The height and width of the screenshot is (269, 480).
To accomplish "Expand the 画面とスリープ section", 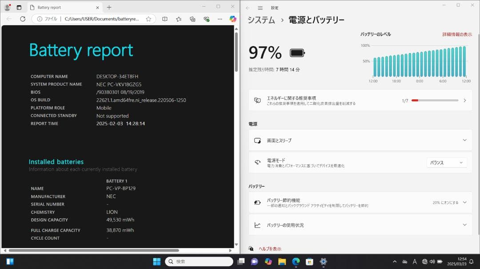I will (464, 140).
